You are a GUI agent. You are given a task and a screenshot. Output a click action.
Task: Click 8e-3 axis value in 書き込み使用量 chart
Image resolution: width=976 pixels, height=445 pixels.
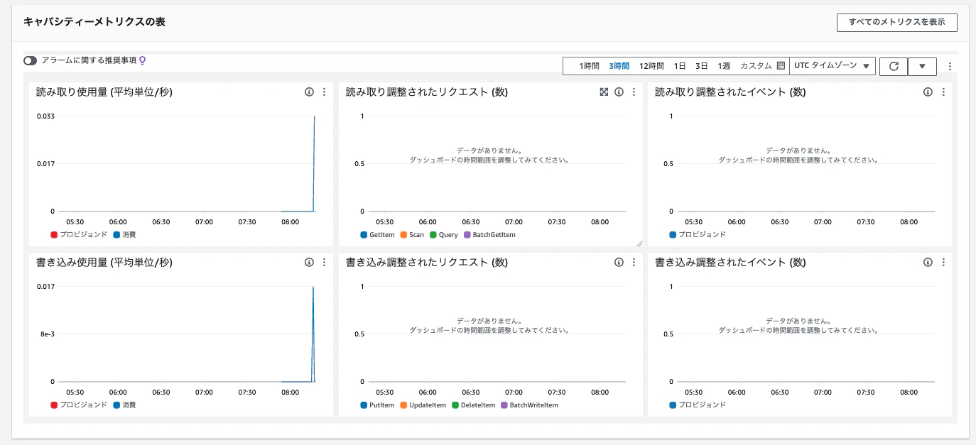[x=47, y=334]
